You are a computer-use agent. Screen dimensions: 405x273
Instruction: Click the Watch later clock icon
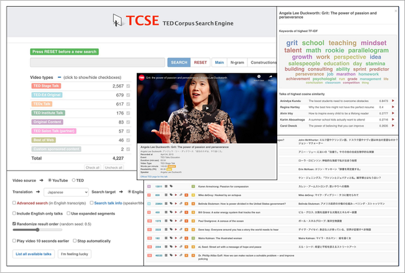coord(259,77)
